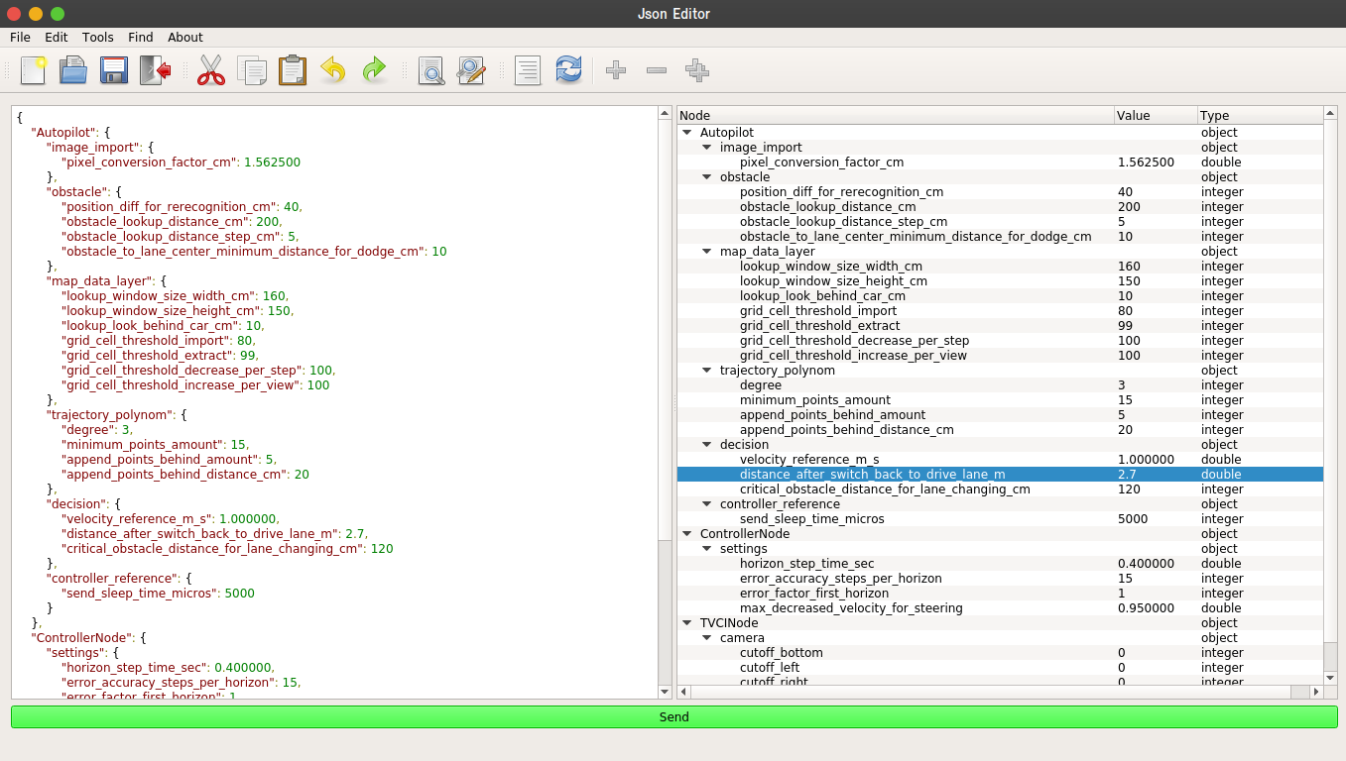
Task: Click the New document toolbar icon
Action: pos(34,70)
